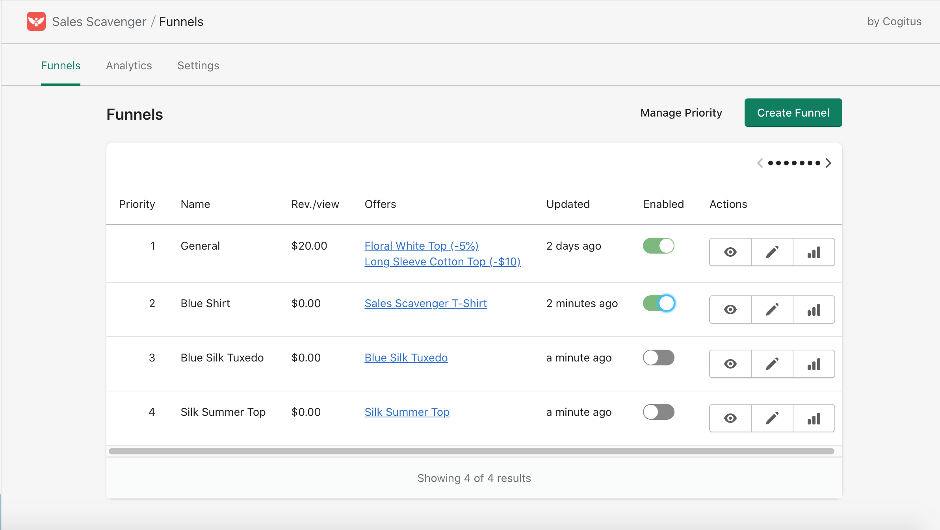Click the Priority column header
The image size is (940, 530).
[x=137, y=204]
